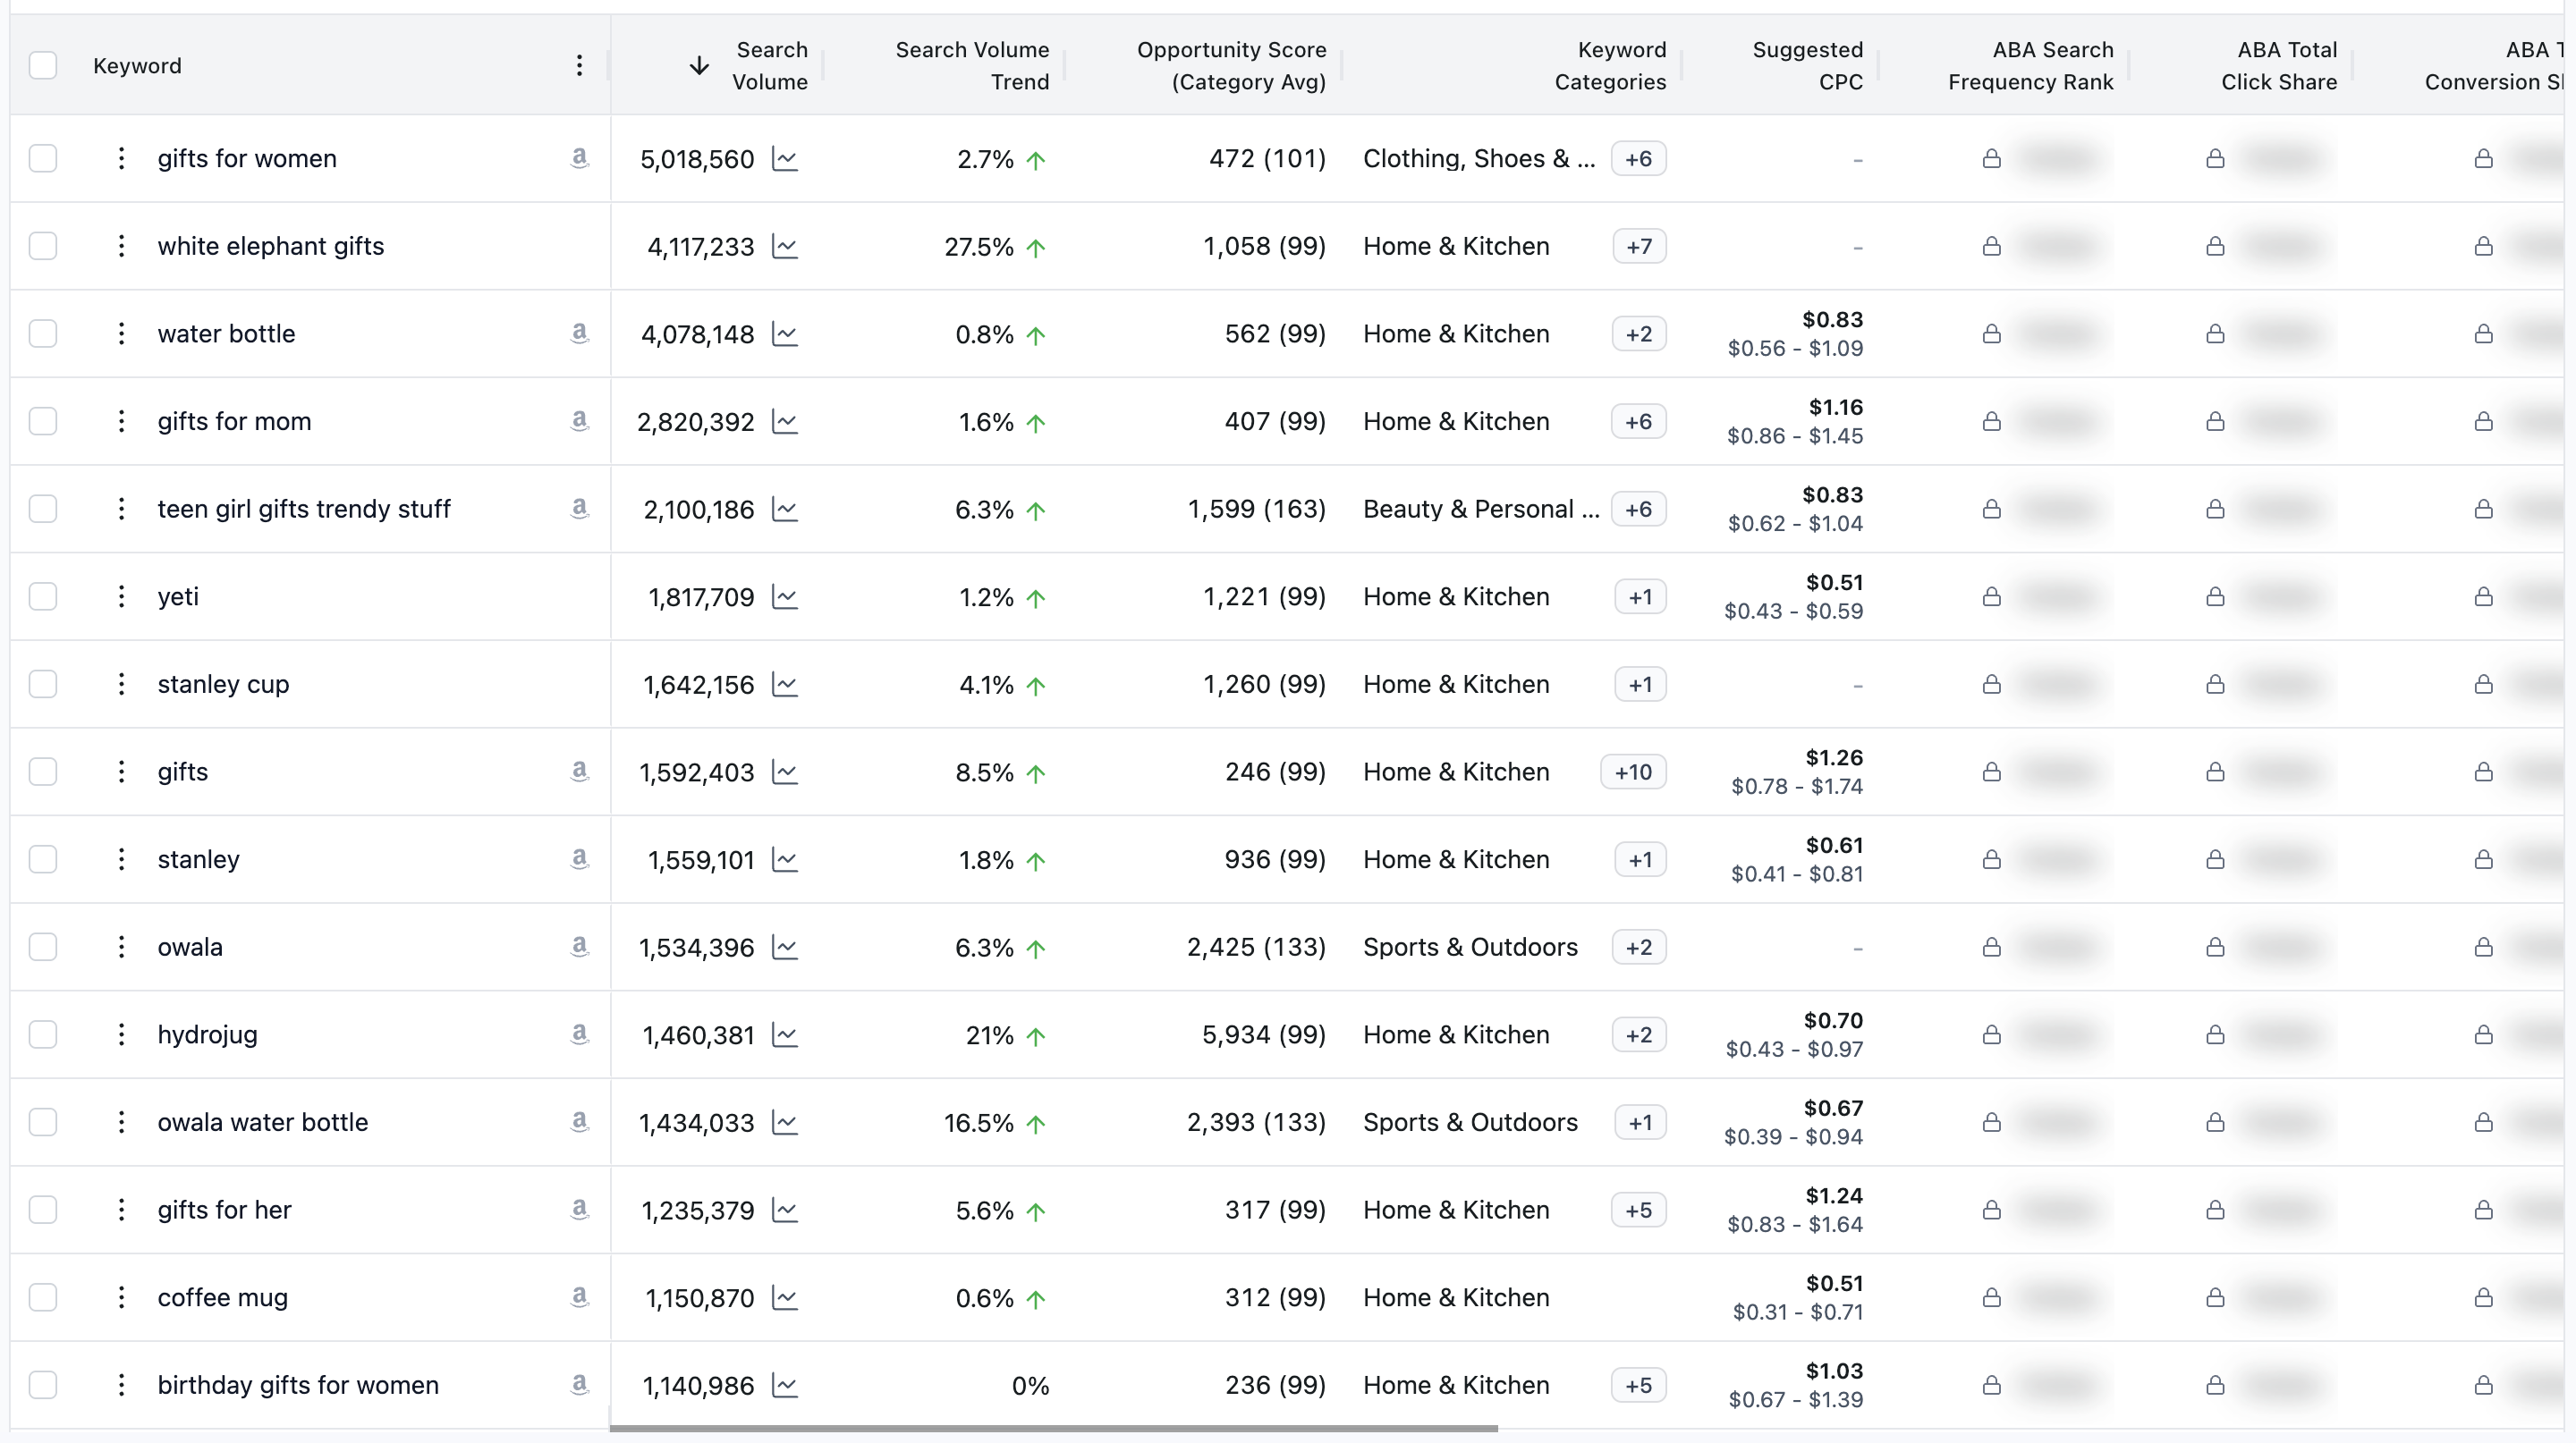Expand the +6 categories badge for gifts for women
Screen dimensions: 2576x1443
[x=1638, y=158]
